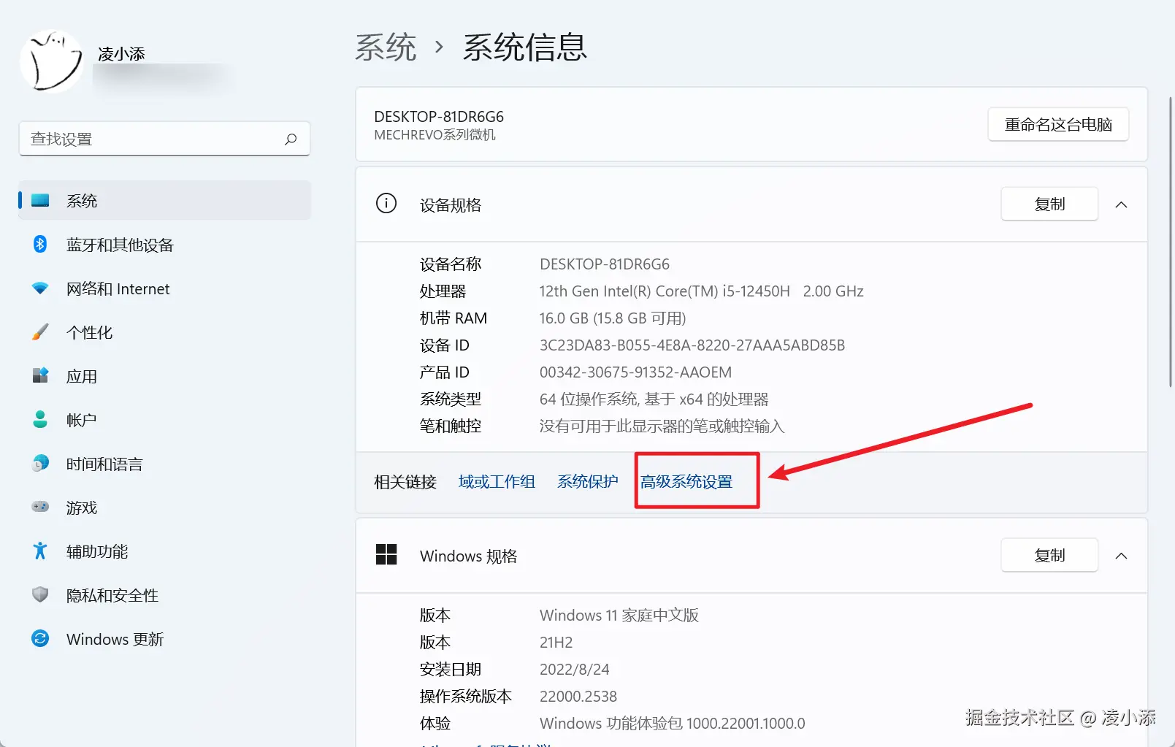The width and height of the screenshot is (1175, 747).
Task: Click Windows 11 家庭中文版 edition text
Action: pos(619,616)
